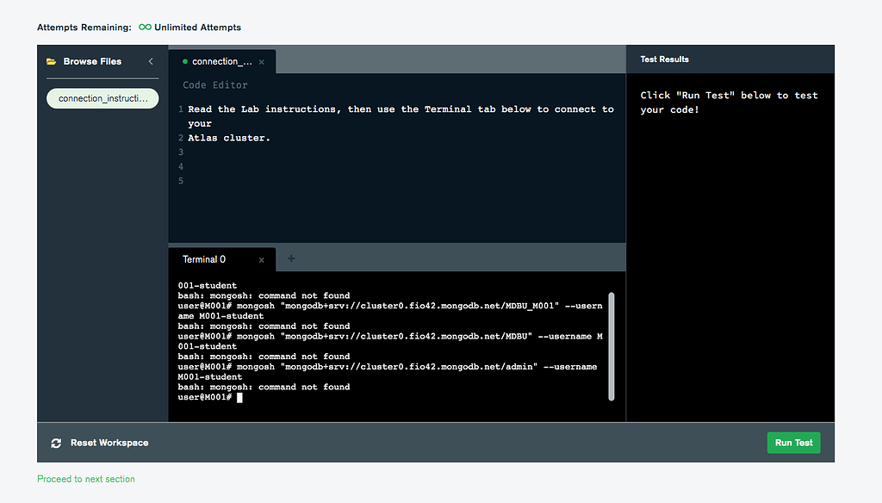882x503 pixels.
Task: Click the x to close the connection_... tab
Action: click(x=264, y=61)
